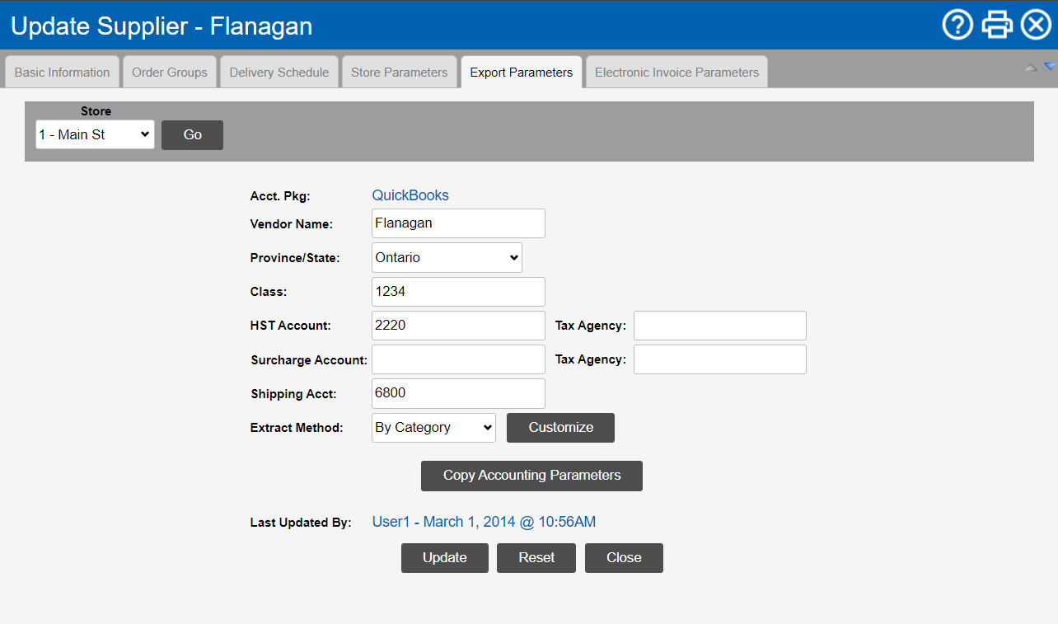1058x624 pixels.
Task: Click into the Surcharge Account field
Action: point(458,359)
